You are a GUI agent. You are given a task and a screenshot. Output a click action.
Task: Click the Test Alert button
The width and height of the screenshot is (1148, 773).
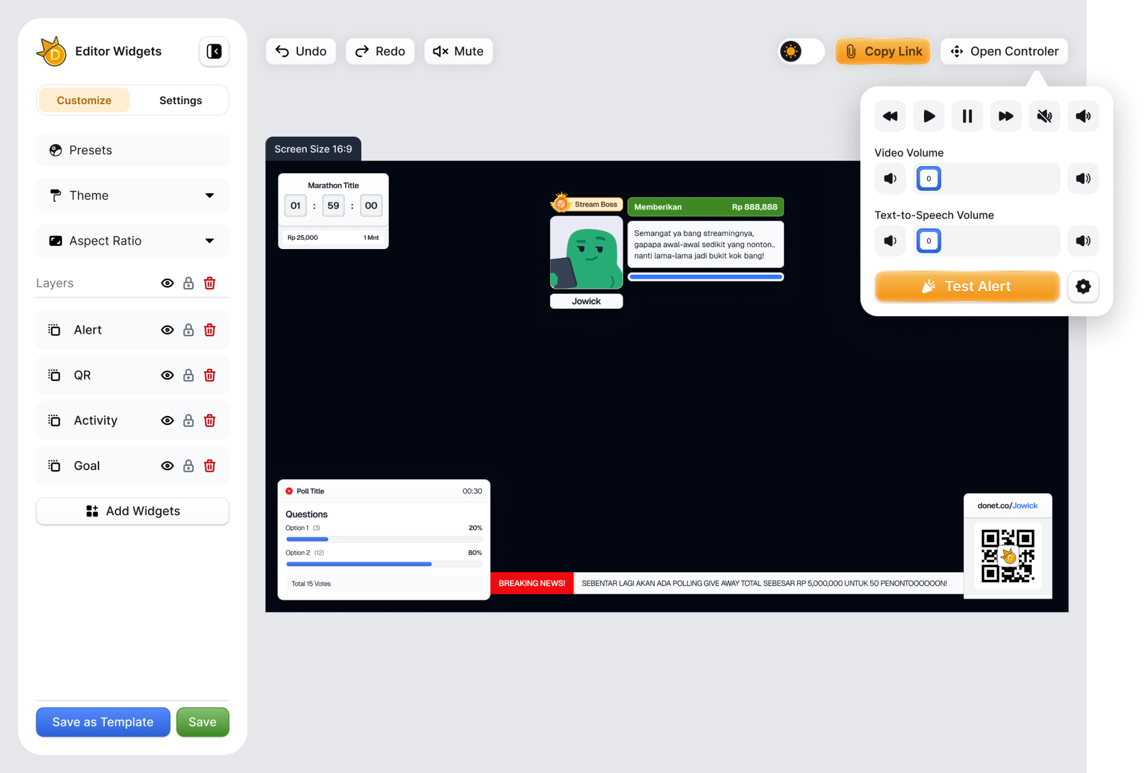967,287
